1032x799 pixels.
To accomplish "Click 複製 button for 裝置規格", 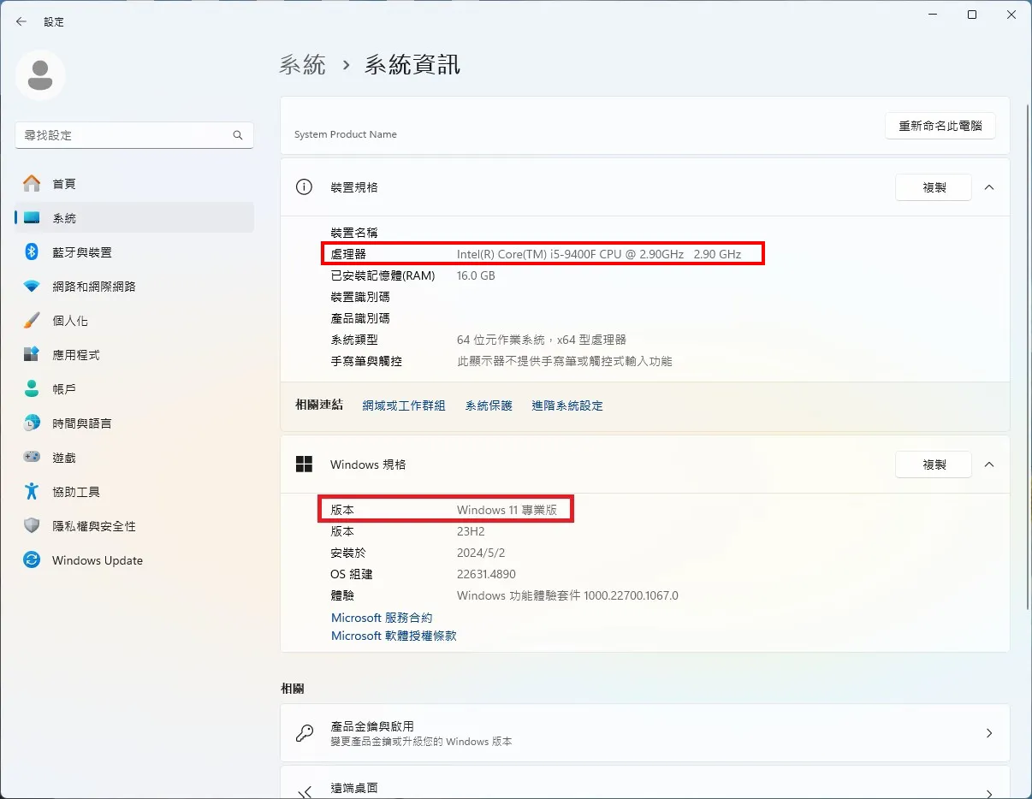I will 934,187.
